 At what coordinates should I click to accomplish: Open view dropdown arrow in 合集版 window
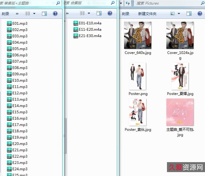click(x=89, y=14)
